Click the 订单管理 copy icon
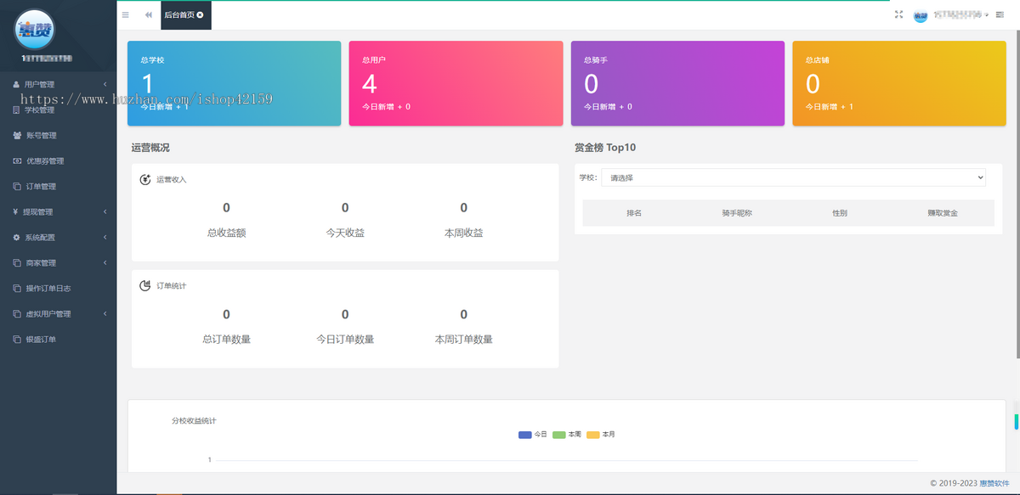 (17, 186)
